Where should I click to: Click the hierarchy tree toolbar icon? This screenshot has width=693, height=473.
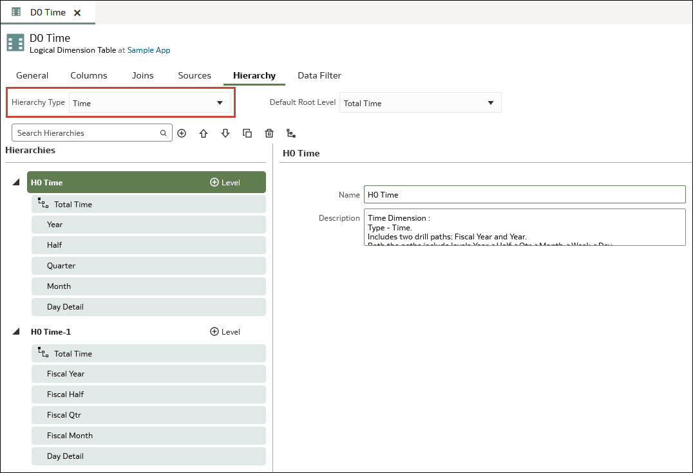coord(291,133)
